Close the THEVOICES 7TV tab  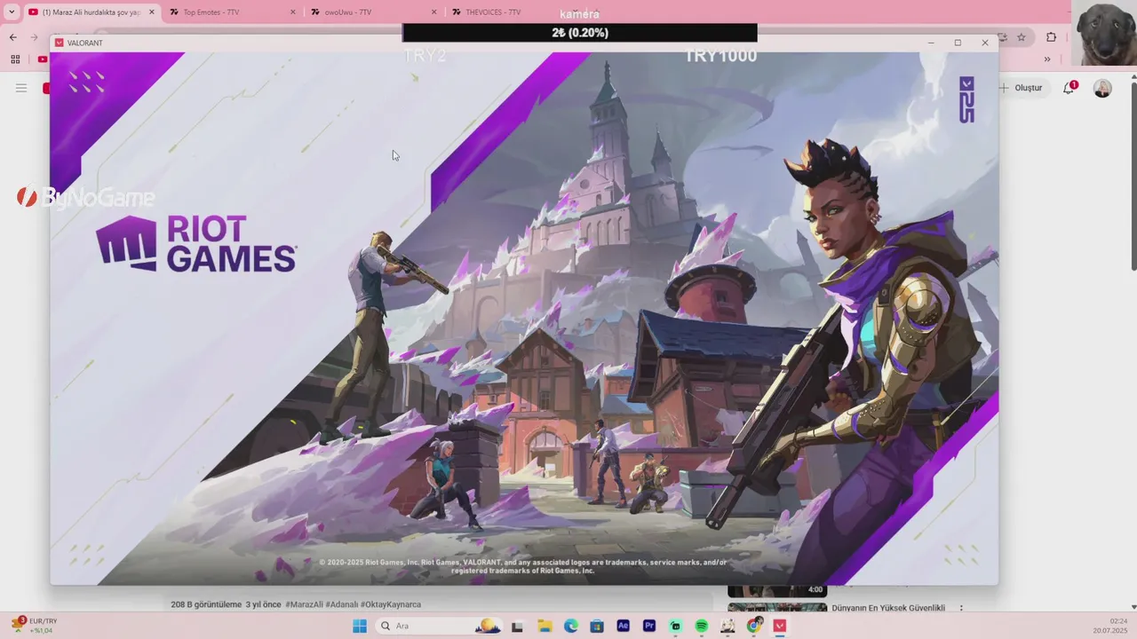(x=576, y=12)
